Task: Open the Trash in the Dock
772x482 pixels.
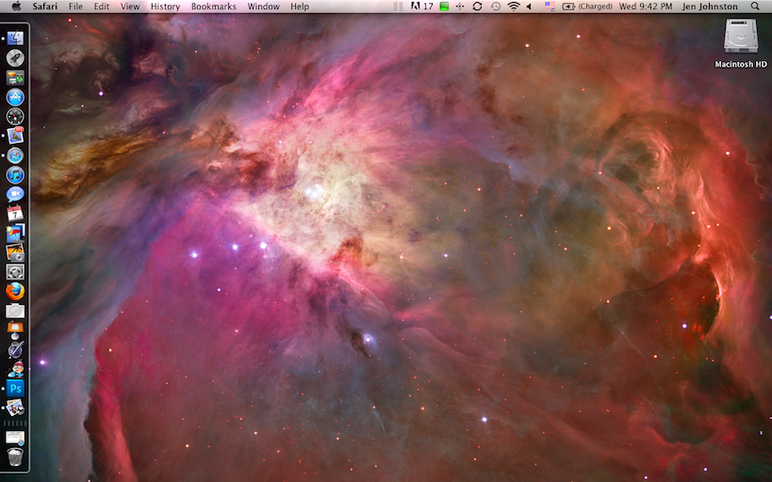Action: [15, 458]
